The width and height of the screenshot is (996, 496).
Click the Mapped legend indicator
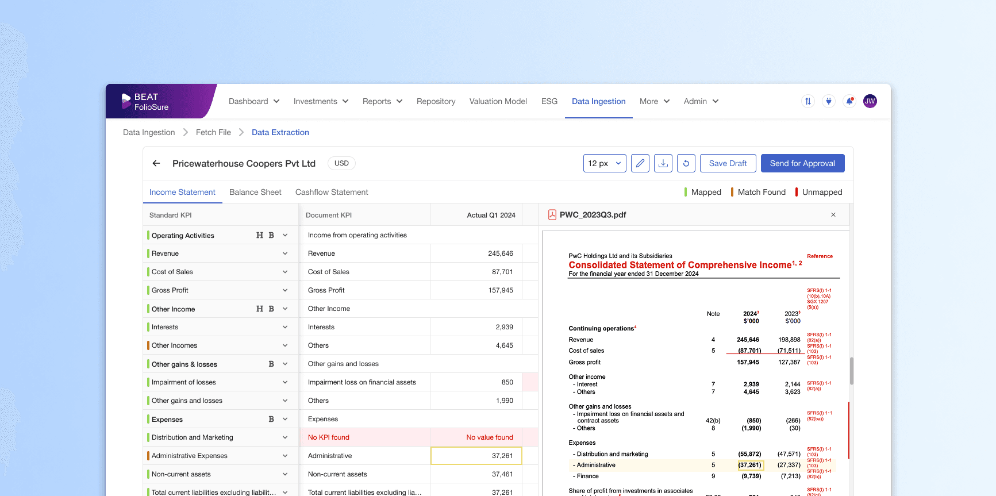click(x=703, y=192)
